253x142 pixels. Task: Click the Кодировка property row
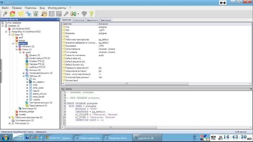[157, 46]
